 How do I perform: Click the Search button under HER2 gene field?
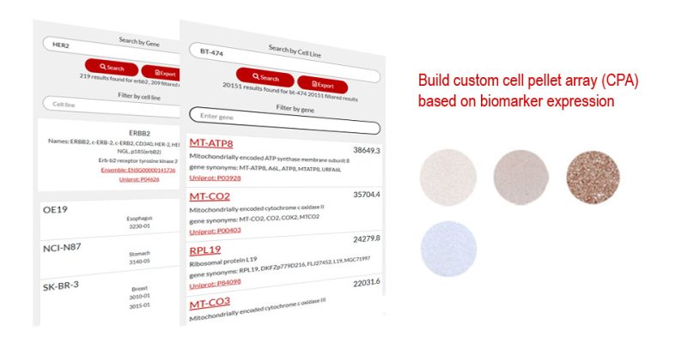tap(112, 69)
